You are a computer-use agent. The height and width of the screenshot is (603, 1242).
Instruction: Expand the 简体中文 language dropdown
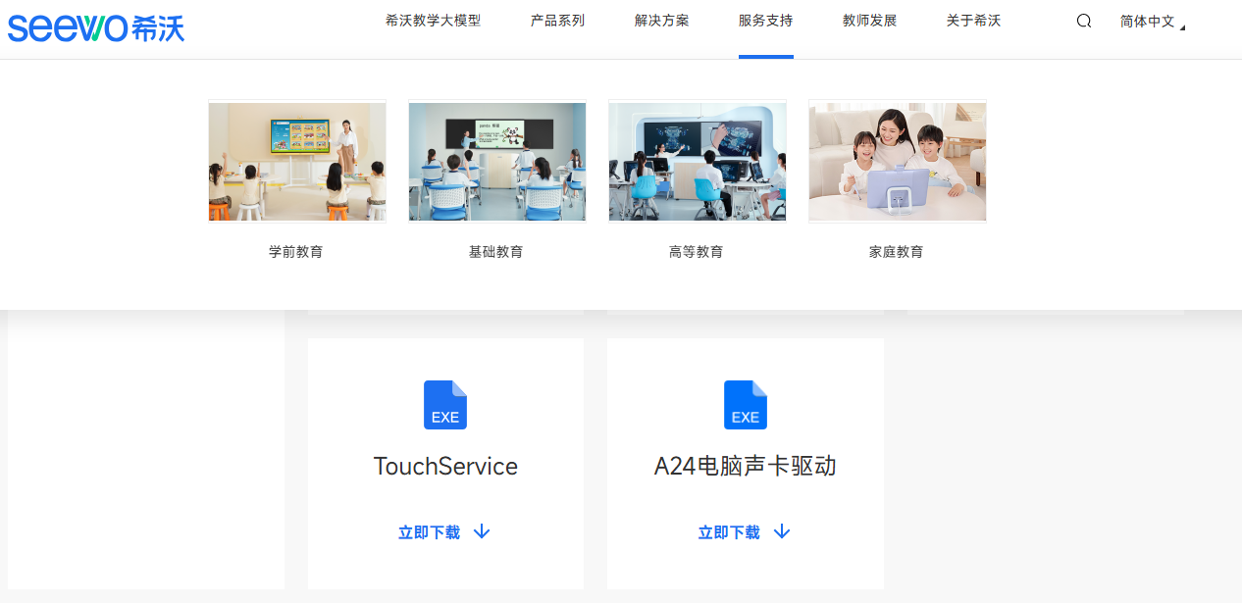[x=1152, y=22]
